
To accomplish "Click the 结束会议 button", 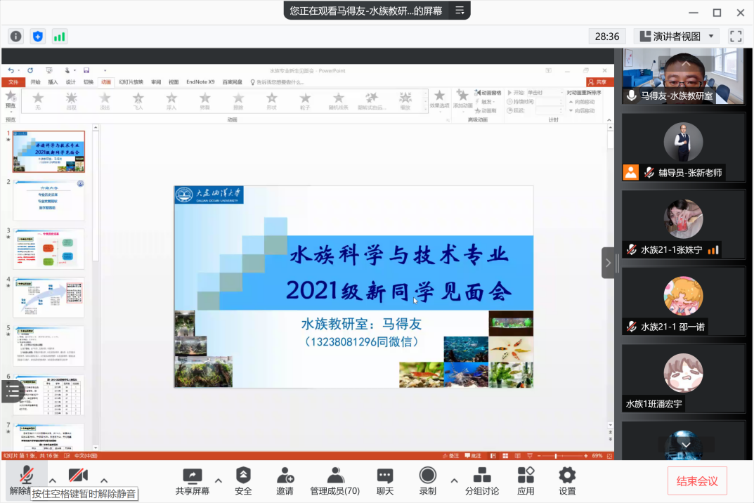I will [697, 481].
